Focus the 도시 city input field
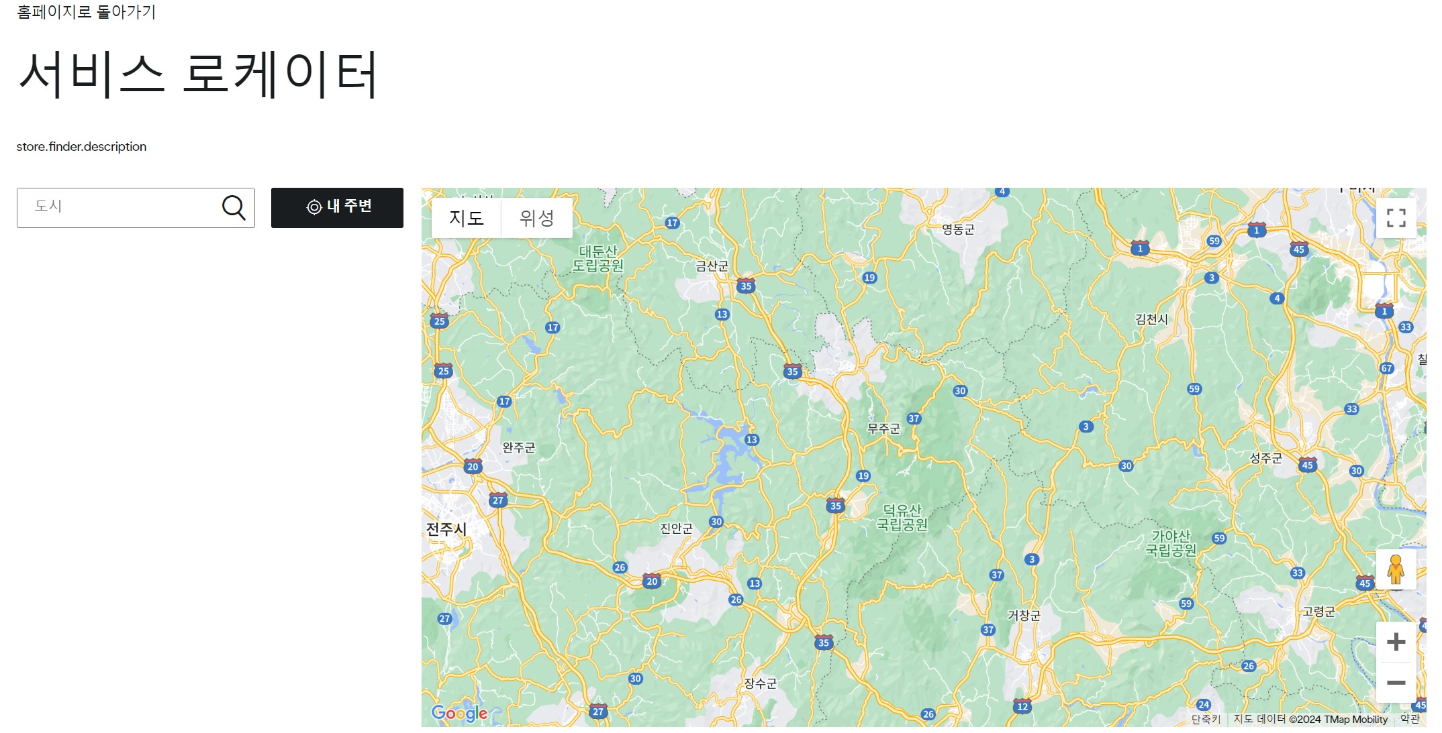This screenshot has height=733, width=1442. click(x=121, y=207)
